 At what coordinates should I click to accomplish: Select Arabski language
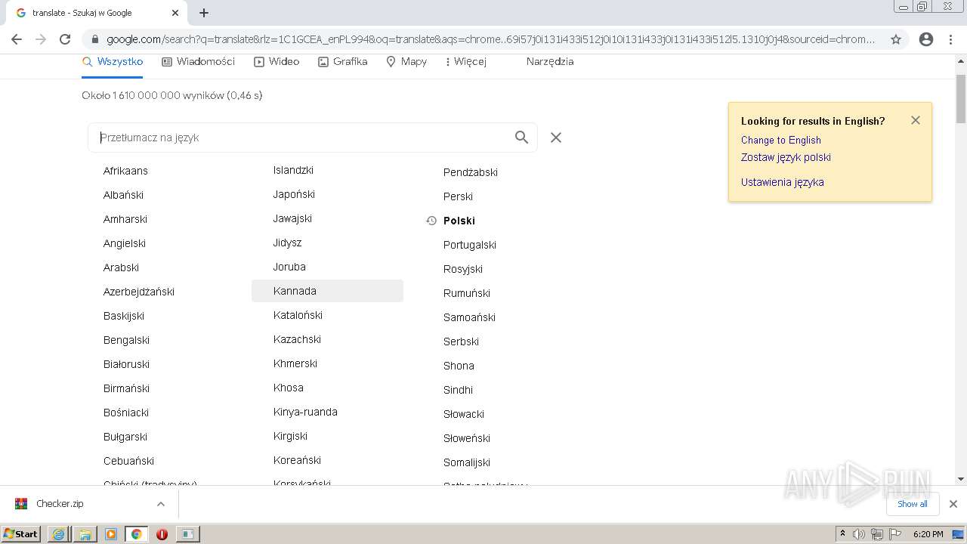pos(121,267)
